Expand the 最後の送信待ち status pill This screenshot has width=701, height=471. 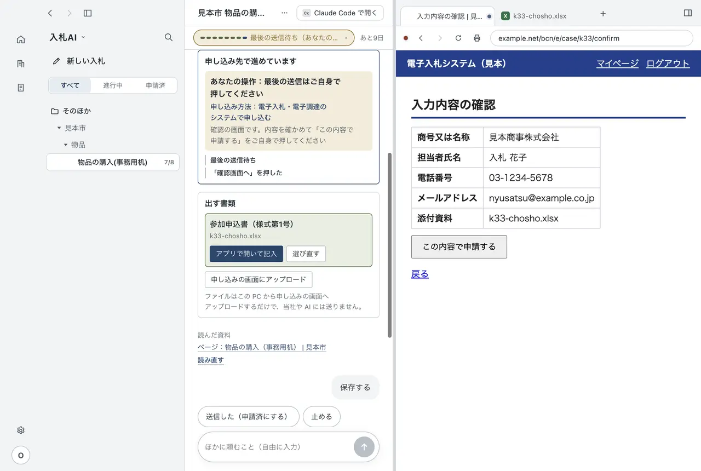tap(274, 38)
